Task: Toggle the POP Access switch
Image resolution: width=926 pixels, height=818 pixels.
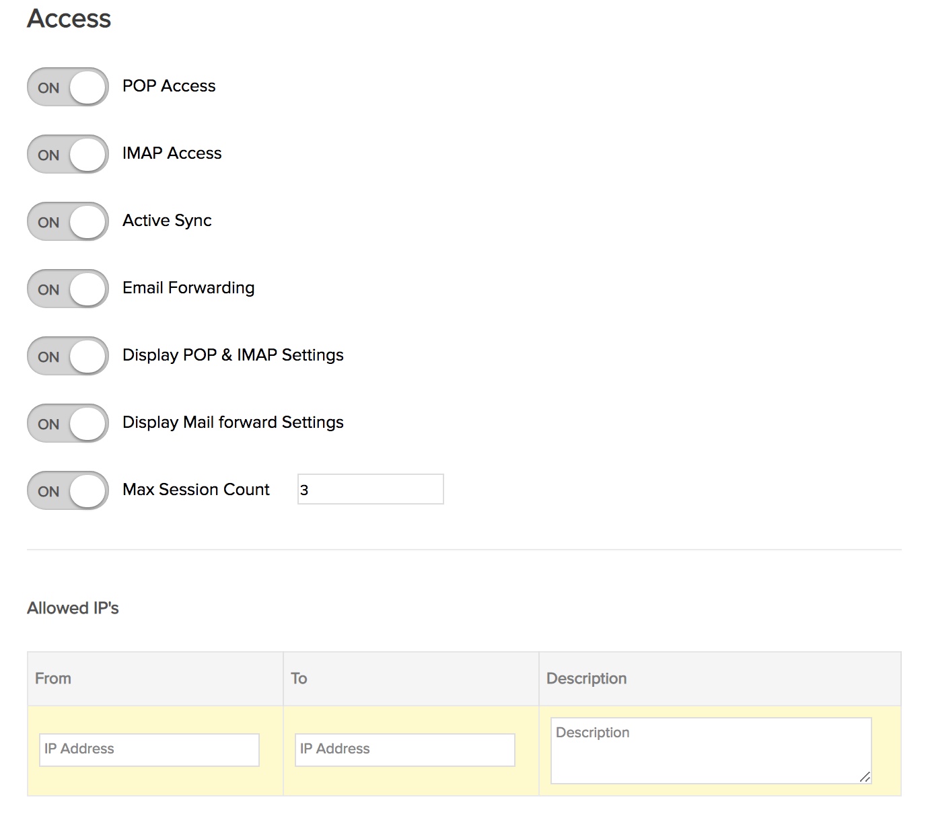Action: 68,87
